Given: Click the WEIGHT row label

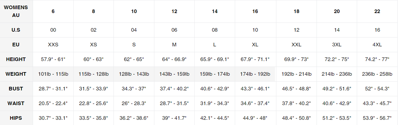Looking at the screenshot, I should (x=16, y=74).
